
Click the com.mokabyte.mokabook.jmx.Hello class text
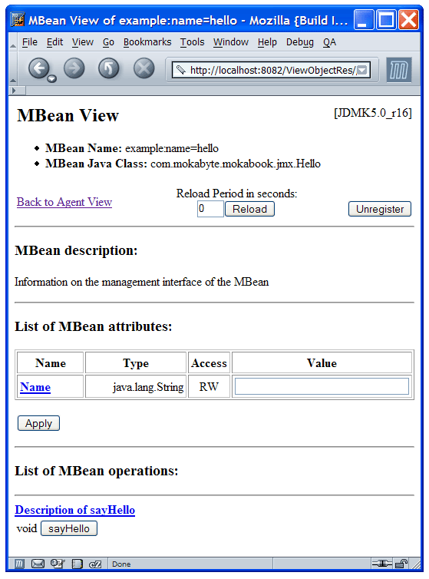[x=236, y=164]
